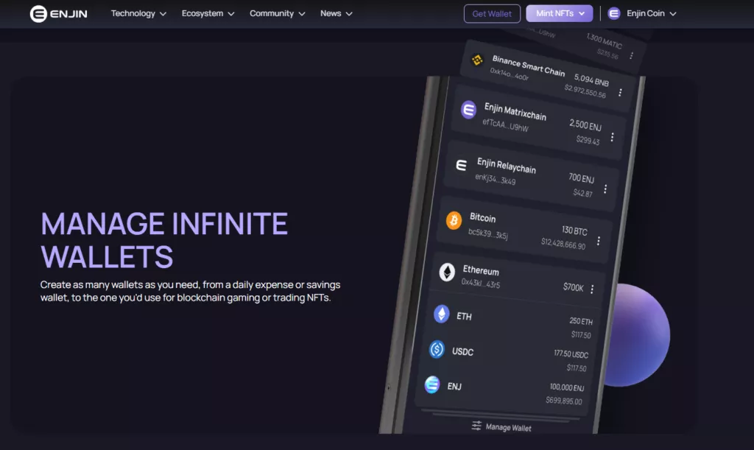Click the Binance Smart Chain logo
This screenshot has width=754, height=450.
(x=477, y=60)
